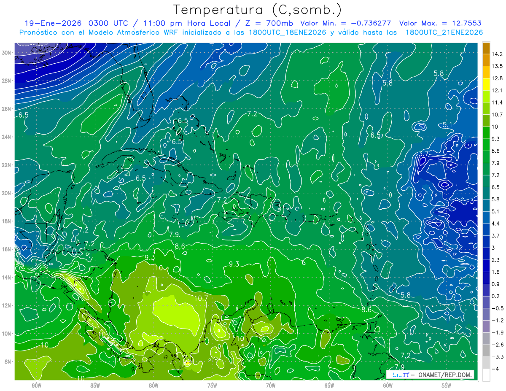Click the ONAMET/REP.DOM. logo box
Image resolution: width=506 pixels, height=391 pixels.
(430, 375)
